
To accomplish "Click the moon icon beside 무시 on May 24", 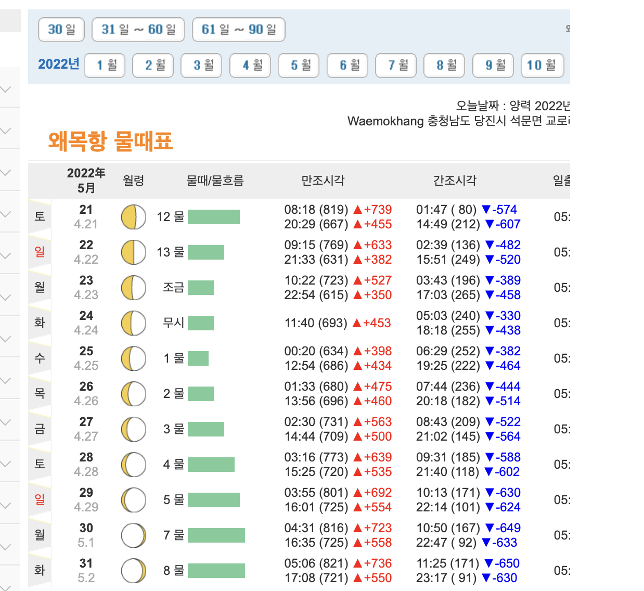I will (x=133, y=323).
